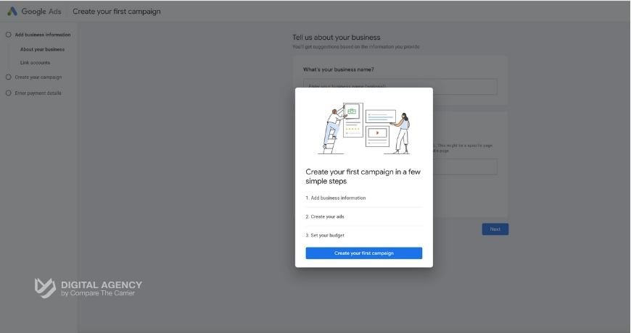The height and width of the screenshot is (333, 631).
Task: Click the 'Add business information' step circle
Action: 9,35
